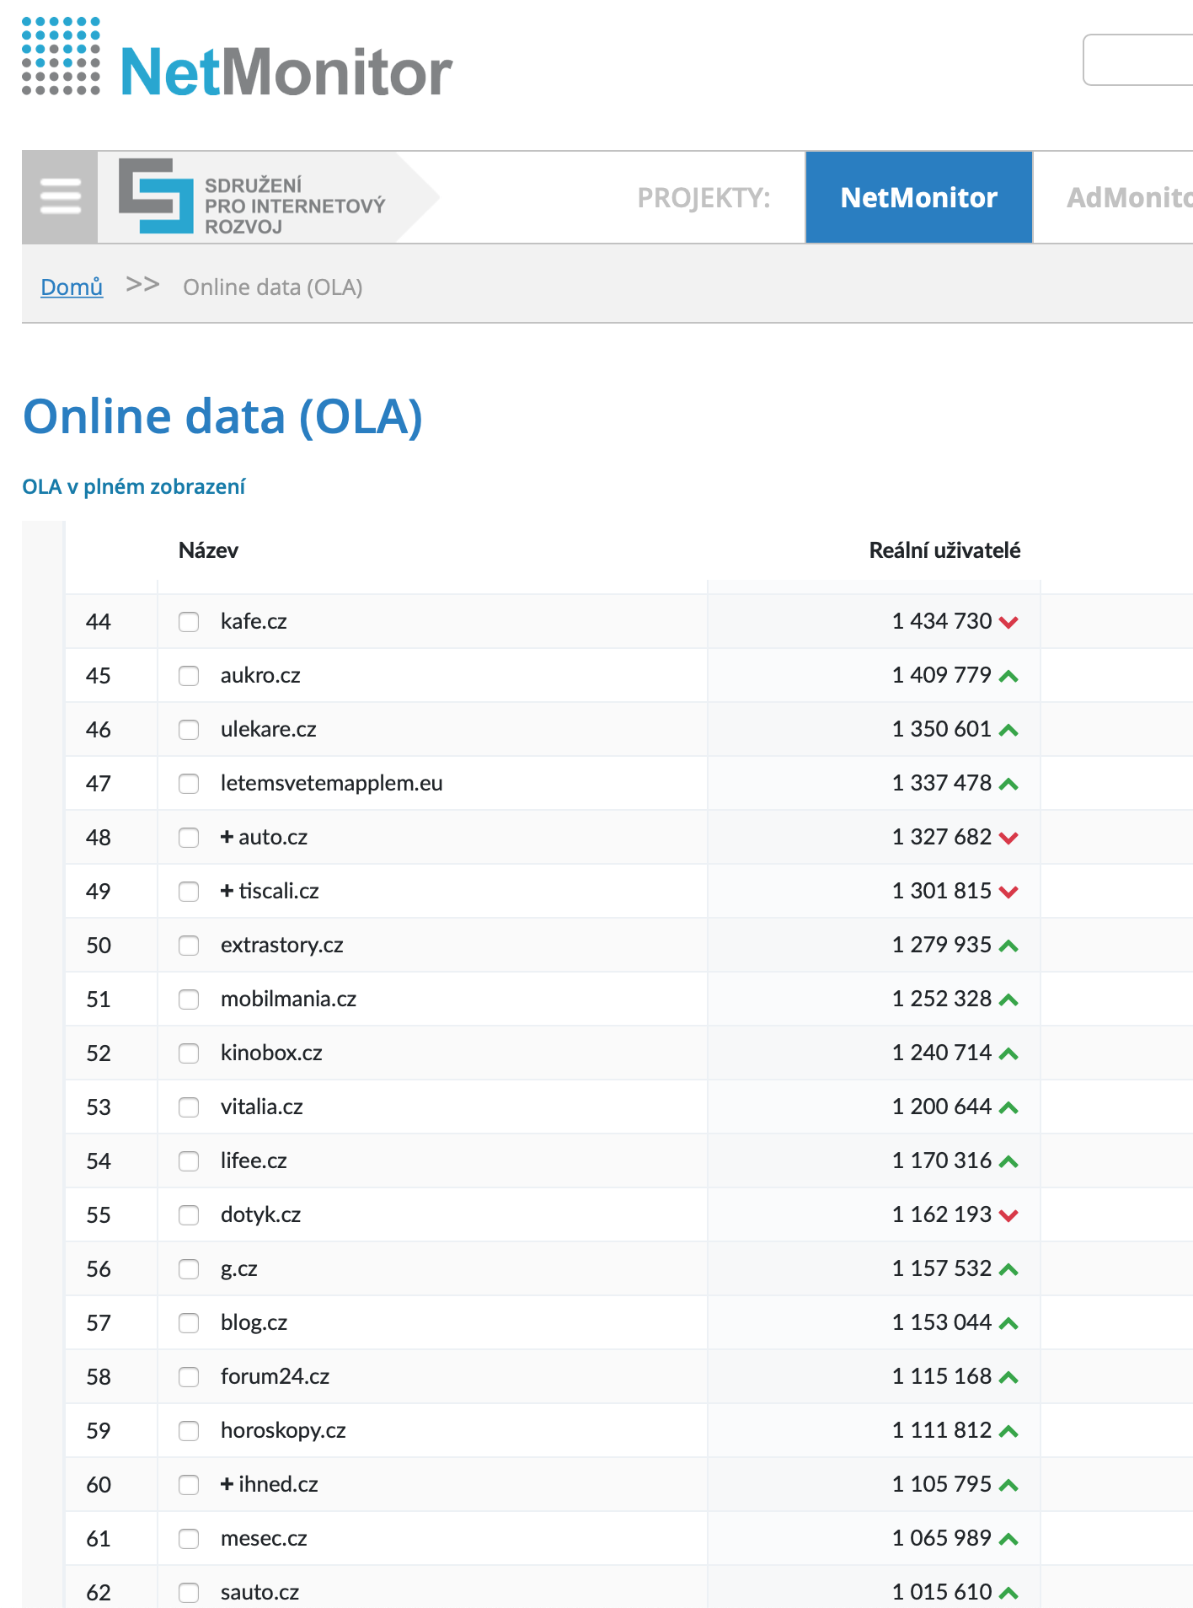
Task: Click the search input field
Action: [x=1138, y=60]
